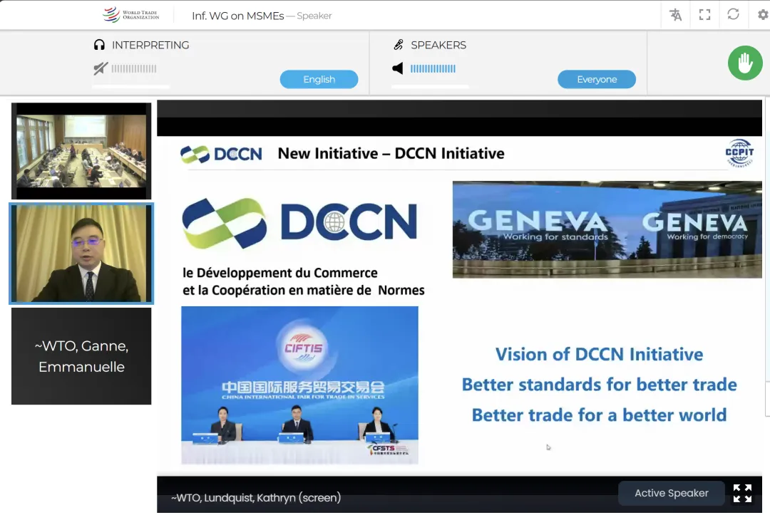Click the World Trade Organization logo
Viewport: 770px width, 515px height.
[130, 15]
